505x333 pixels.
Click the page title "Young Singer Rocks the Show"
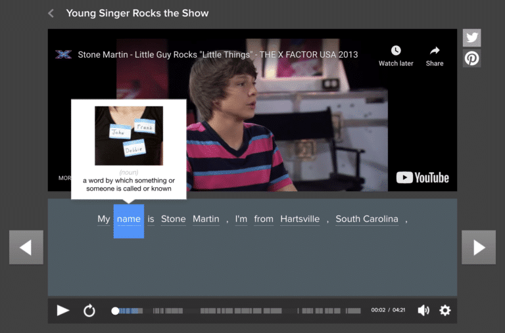(137, 13)
